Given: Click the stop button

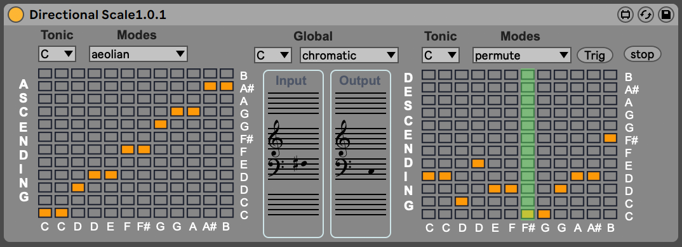Looking at the screenshot, I should click(x=643, y=54).
